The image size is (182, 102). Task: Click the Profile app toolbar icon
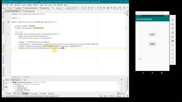pos(98,8)
